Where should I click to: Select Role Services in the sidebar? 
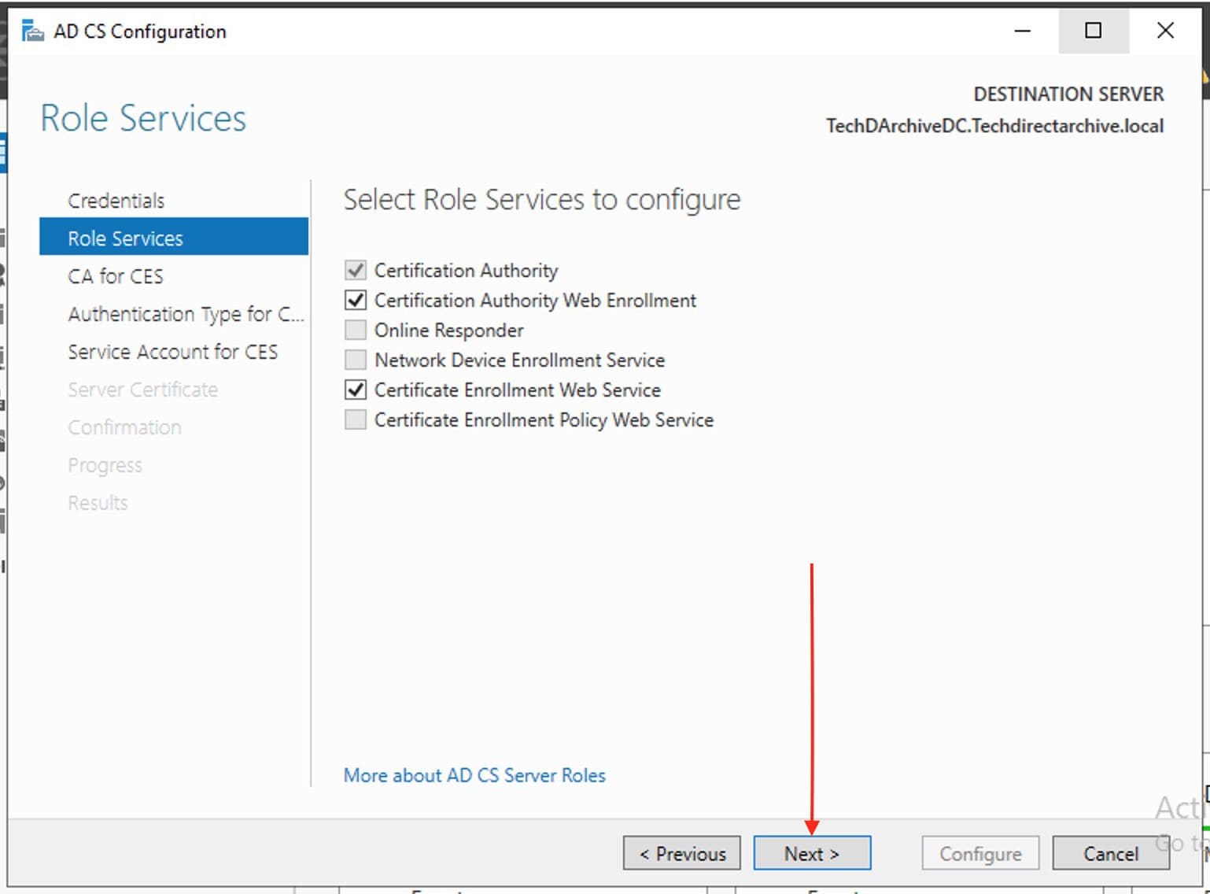[x=126, y=238]
